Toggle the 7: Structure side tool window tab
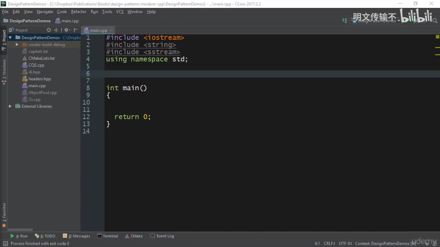The image size is (440, 247). point(4,71)
